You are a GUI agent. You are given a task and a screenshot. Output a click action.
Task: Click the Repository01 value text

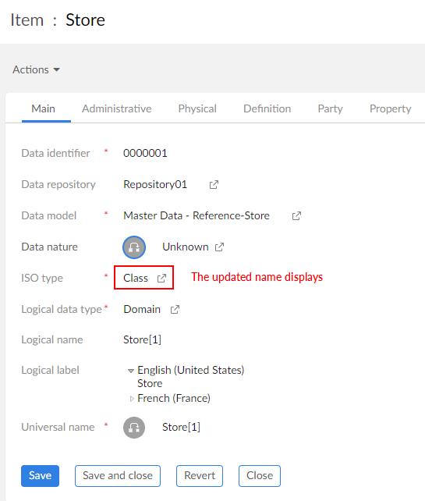155,184
